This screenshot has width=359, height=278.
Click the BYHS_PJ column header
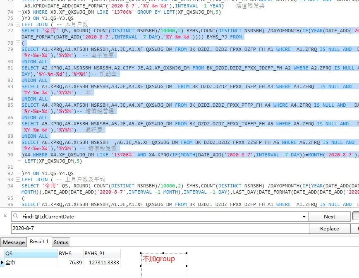coord(102,254)
